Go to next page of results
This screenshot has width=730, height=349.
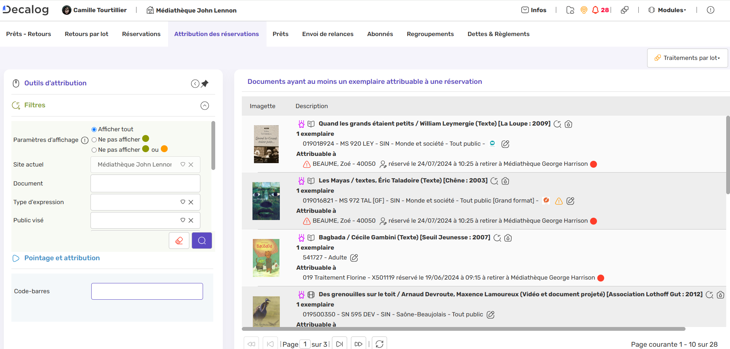coord(340,344)
